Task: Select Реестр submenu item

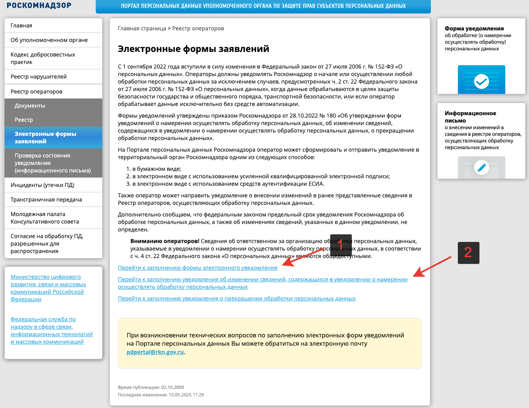Action: 53,120
